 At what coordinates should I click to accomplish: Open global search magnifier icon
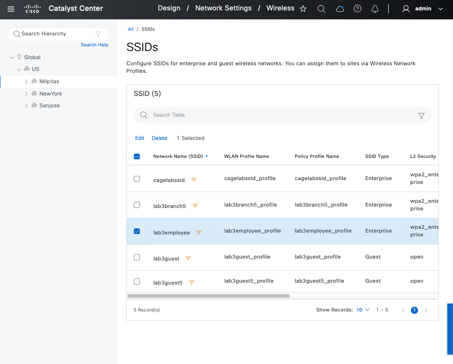(321, 9)
